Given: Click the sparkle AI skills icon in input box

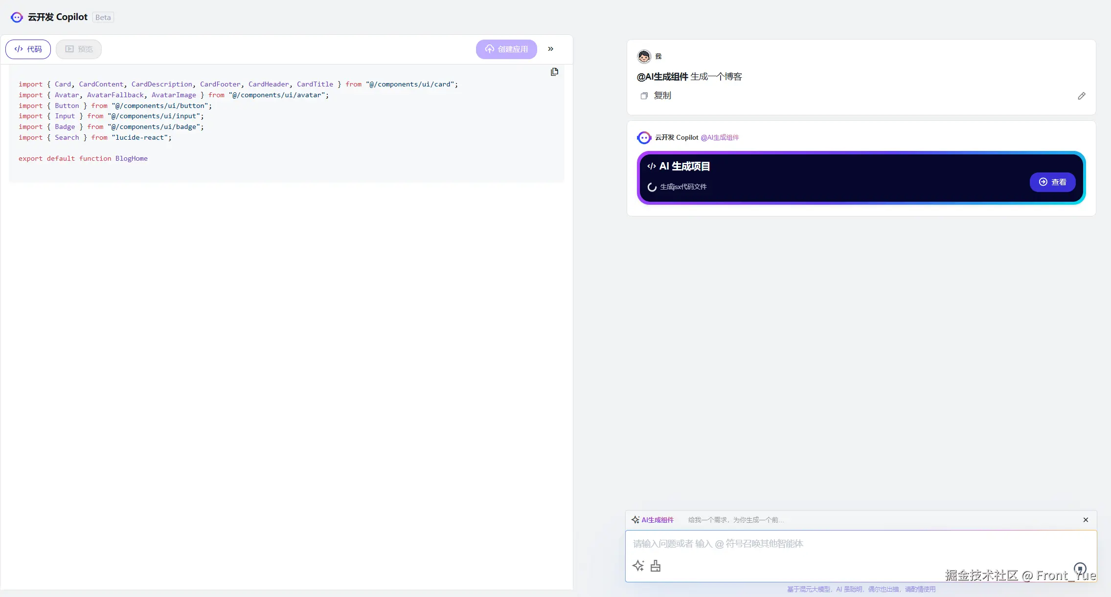Looking at the screenshot, I should click(x=638, y=566).
